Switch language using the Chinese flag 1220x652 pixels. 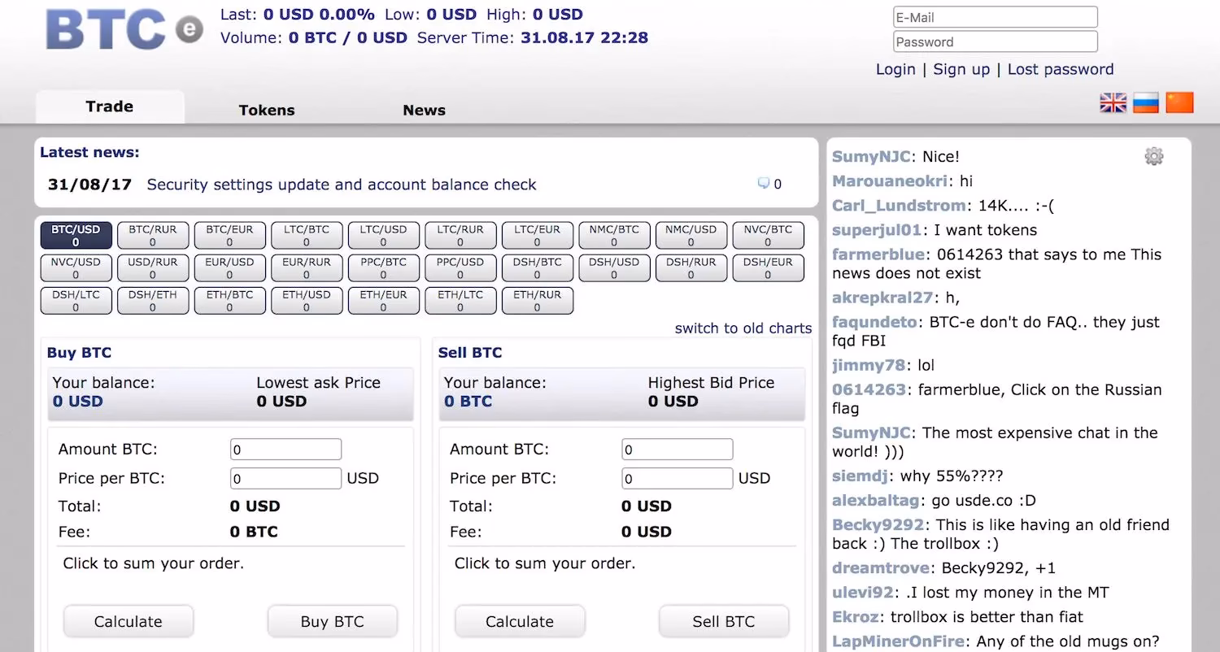coord(1179,102)
